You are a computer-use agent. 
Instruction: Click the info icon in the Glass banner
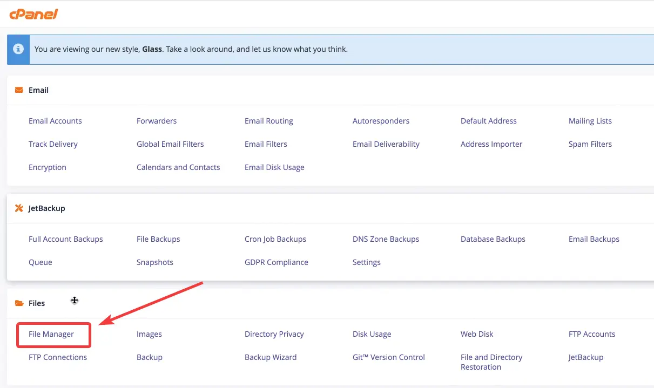coord(18,49)
